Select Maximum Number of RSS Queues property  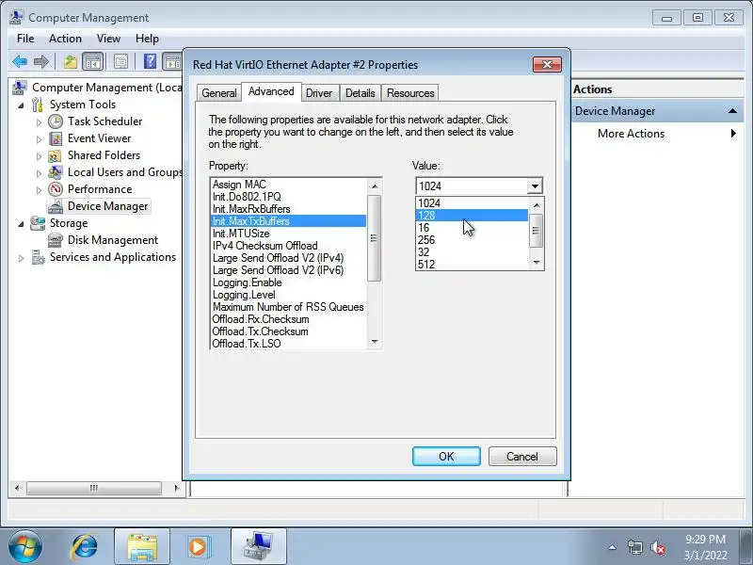(x=289, y=307)
